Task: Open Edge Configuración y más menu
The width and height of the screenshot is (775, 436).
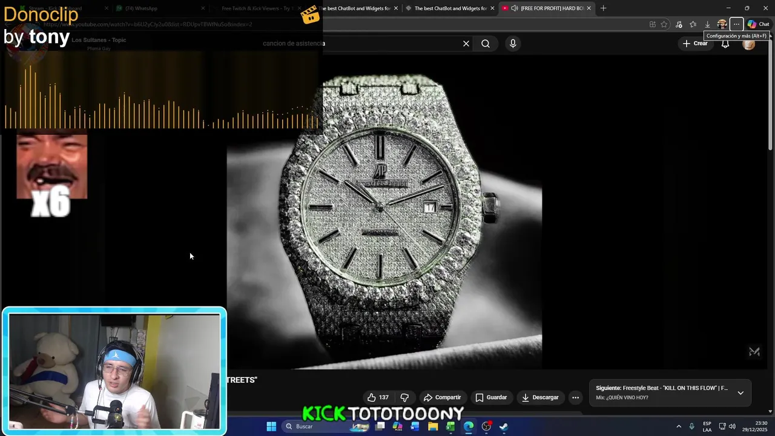Action: point(736,24)
